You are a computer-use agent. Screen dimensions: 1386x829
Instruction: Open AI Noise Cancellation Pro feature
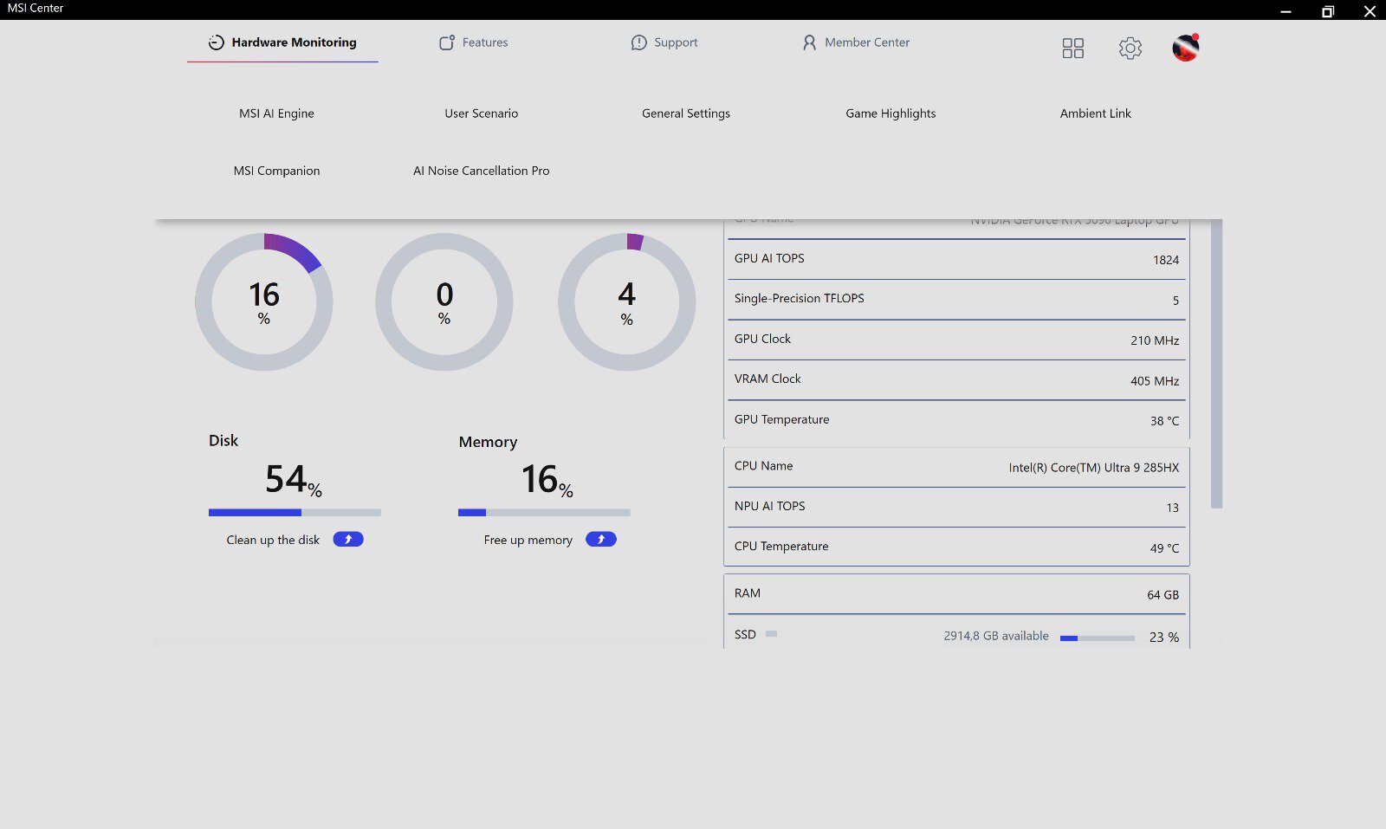click(x=482, y=171)
